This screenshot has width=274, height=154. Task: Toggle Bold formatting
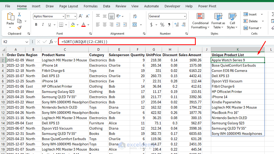pyautogui.click(x=36, y=24)
